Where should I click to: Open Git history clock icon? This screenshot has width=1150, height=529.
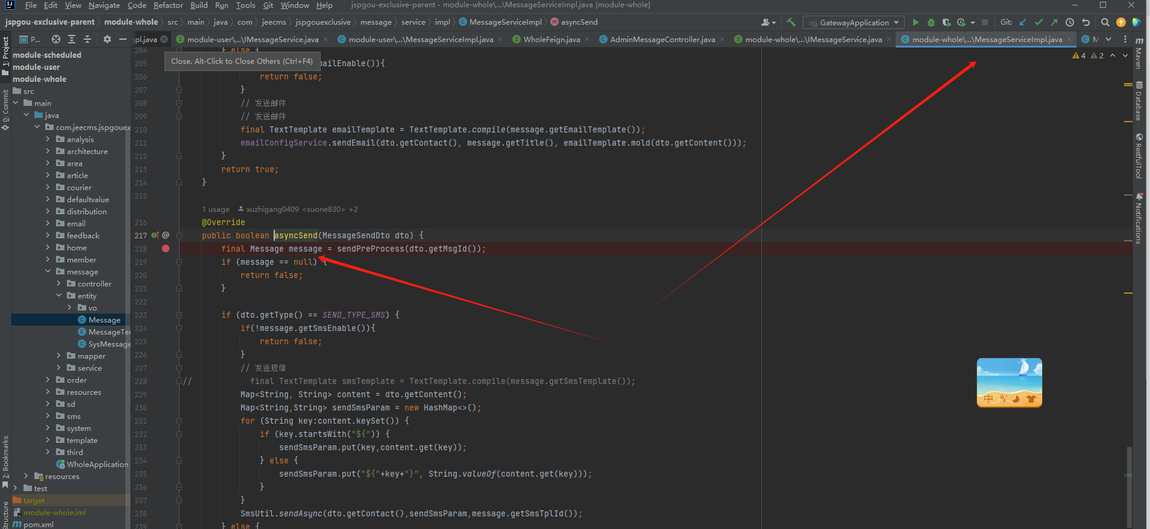coord(1070,22)
